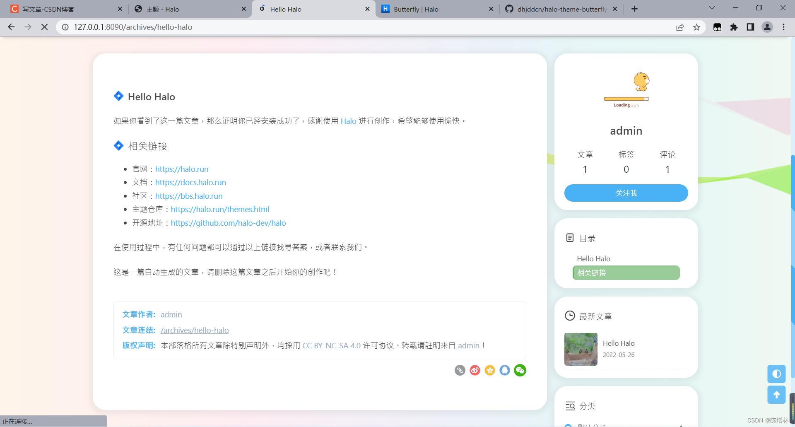This screenshot has width=795, height=427.
Task: Open the Halo link in intro paragraph
Action: coord(348,121)
